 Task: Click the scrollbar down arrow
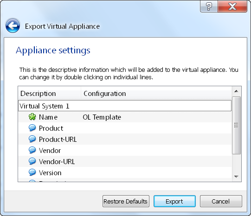coord(237,177)
